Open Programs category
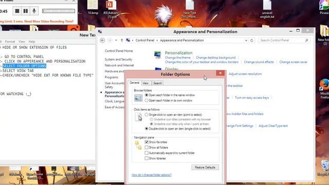The width and height of the screenshot is (329, 185). (x=112, y=77)
